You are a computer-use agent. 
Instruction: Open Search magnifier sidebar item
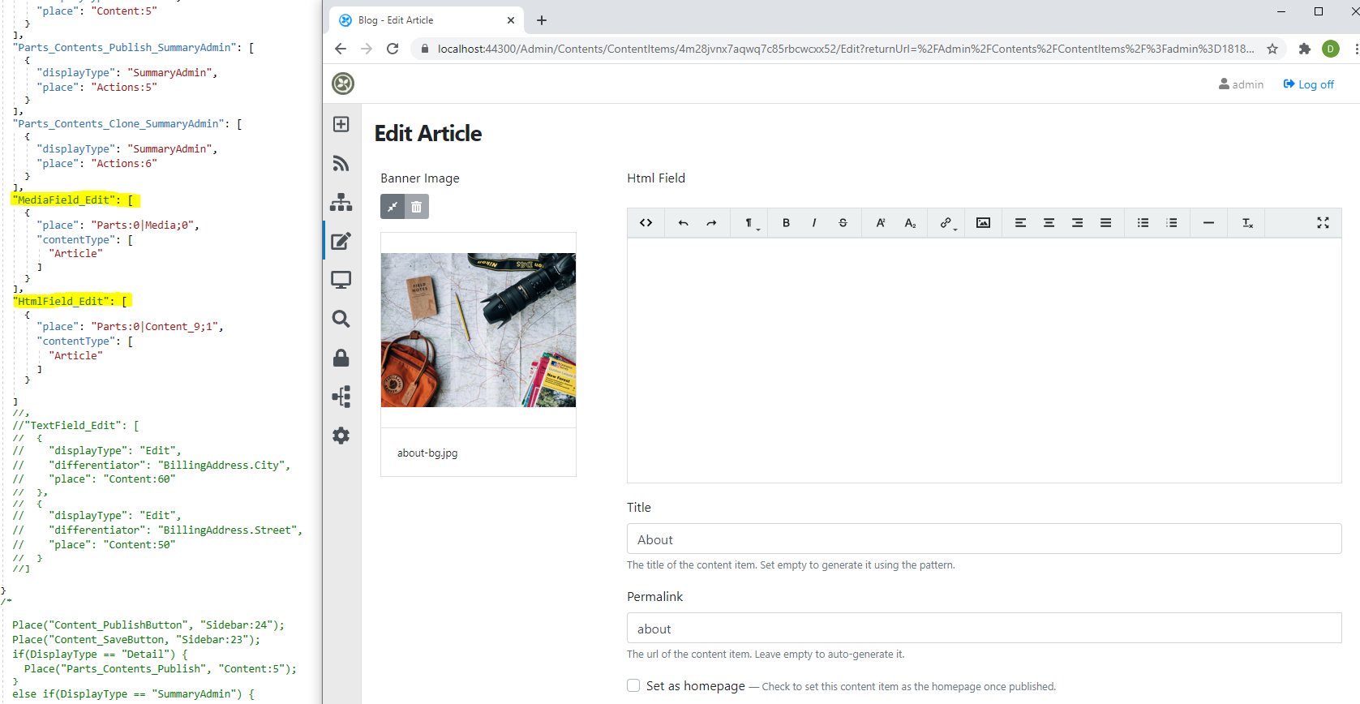[341, 319]
